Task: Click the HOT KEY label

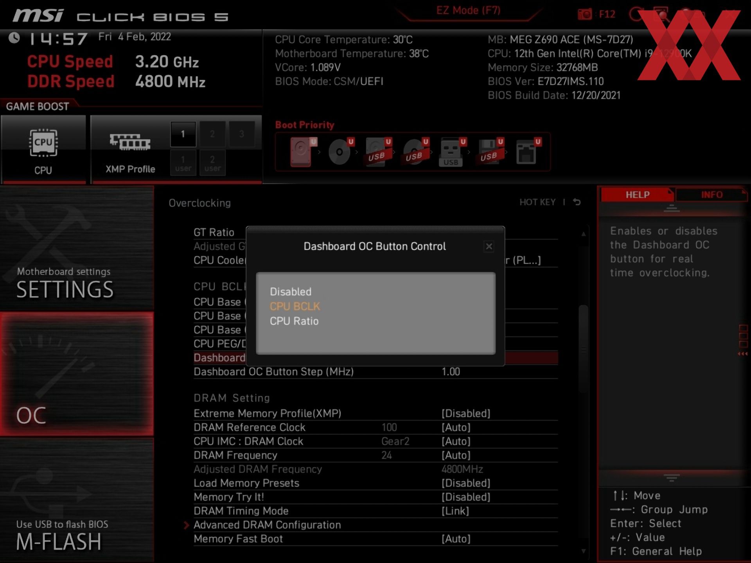Action: [537, 202]
